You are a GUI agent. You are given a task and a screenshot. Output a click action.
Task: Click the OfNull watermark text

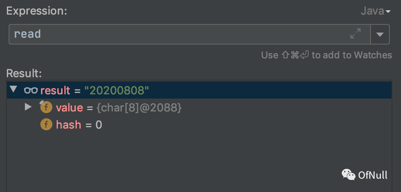coord(373,175)
